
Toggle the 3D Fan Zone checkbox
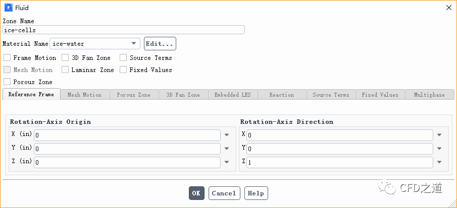65,58
